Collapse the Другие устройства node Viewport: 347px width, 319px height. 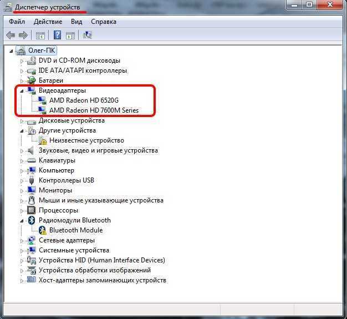click(x=22, y=131)
